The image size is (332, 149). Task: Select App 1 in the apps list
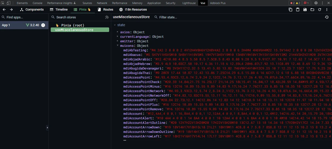(x=24, y=25)
